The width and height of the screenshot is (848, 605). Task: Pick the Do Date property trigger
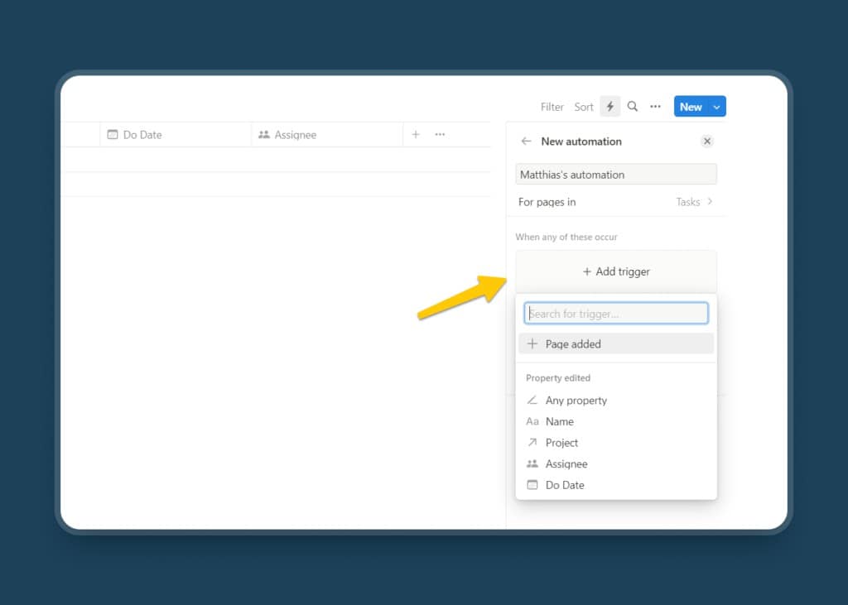(564, 485)
